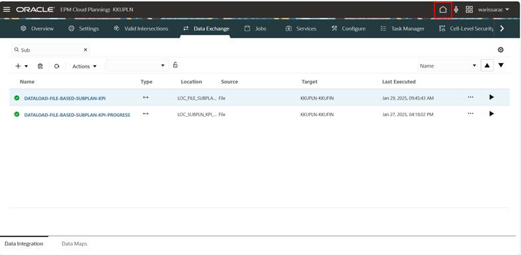Click the Target column header

[309, 82]
